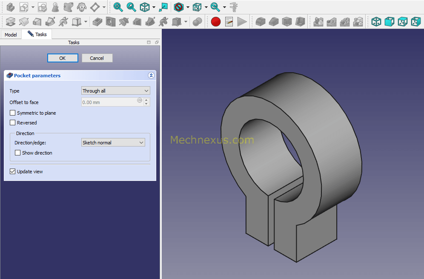This screenshot has height=279, width=424.
Task: Open the measure caliper tool
Action: pos(234,7)
